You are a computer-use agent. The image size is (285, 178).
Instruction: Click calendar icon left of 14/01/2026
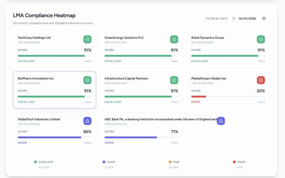coord(234,18)
